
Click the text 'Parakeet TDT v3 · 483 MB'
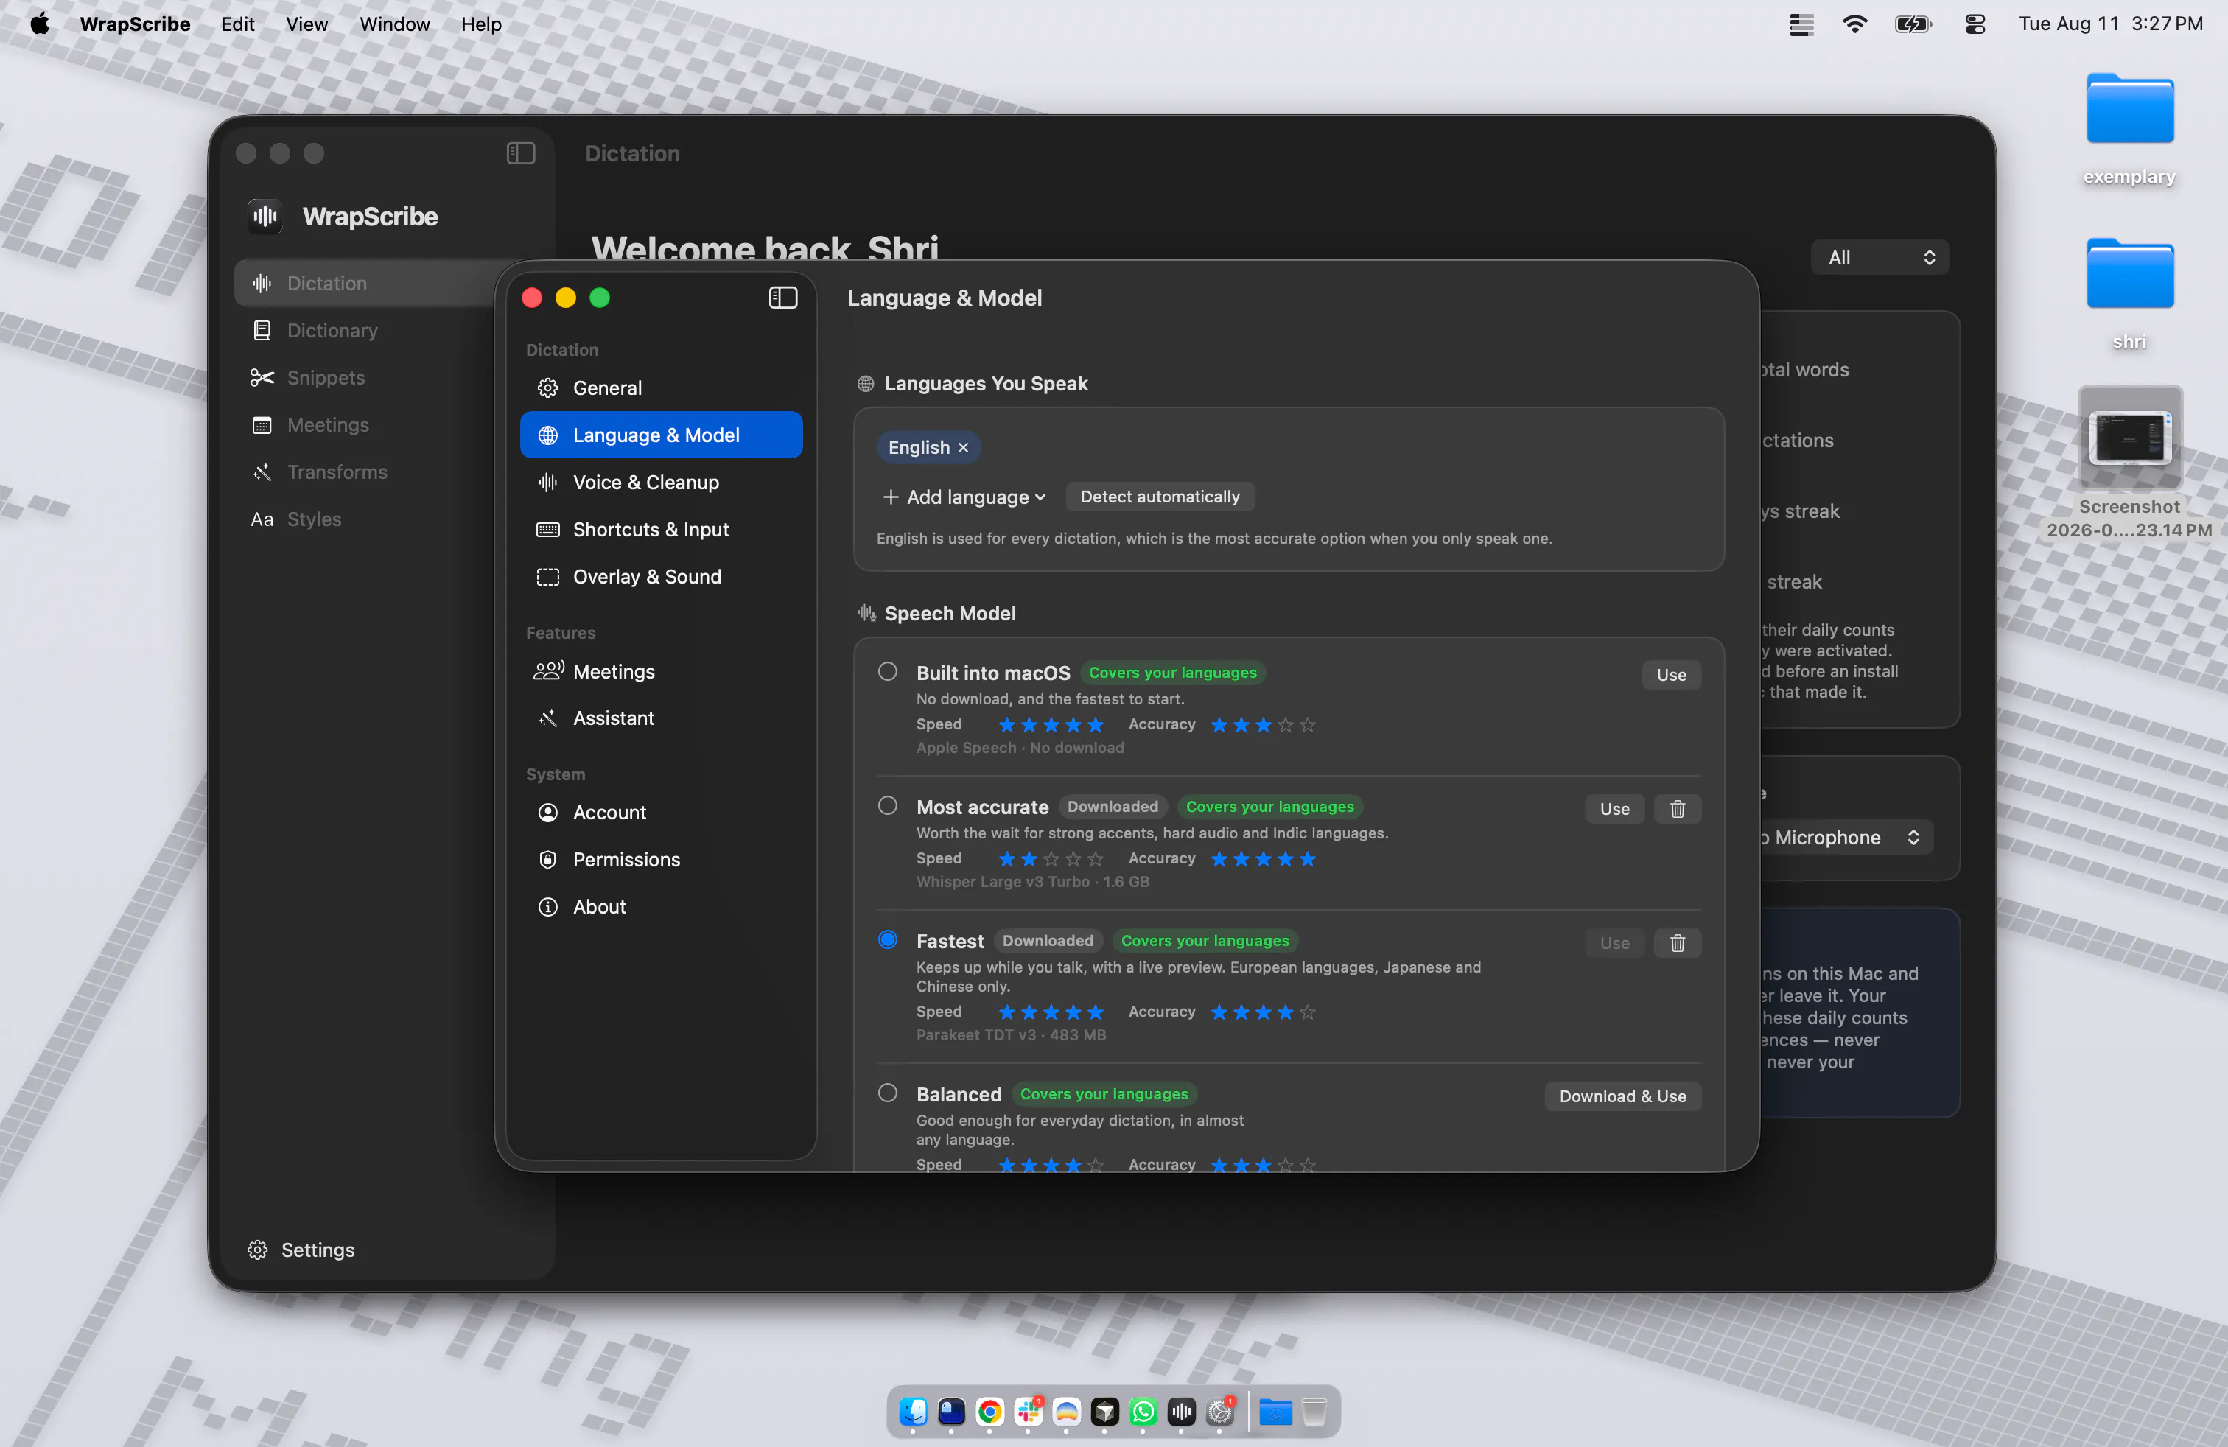(1011, 1034)
